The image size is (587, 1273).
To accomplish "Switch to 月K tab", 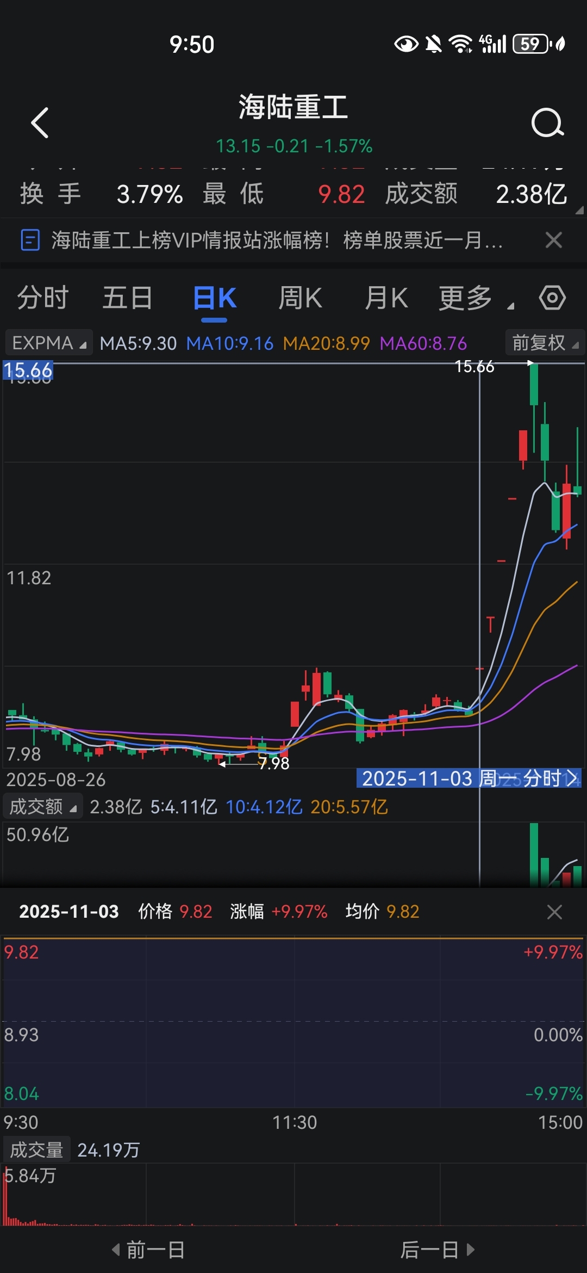I will pos(386,298).
